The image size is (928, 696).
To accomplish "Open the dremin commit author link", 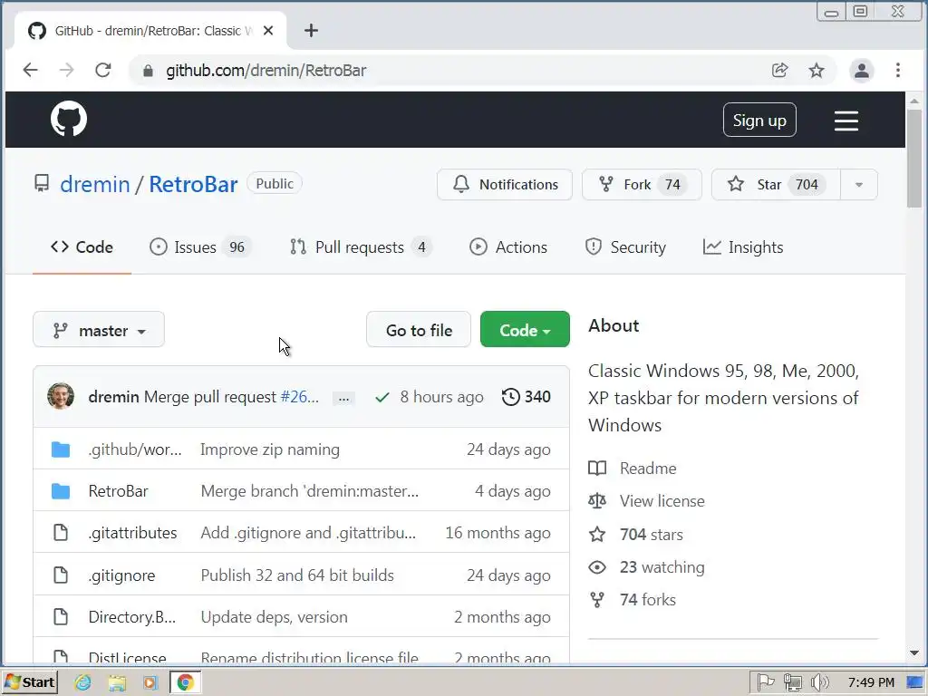I will (113, 397).
